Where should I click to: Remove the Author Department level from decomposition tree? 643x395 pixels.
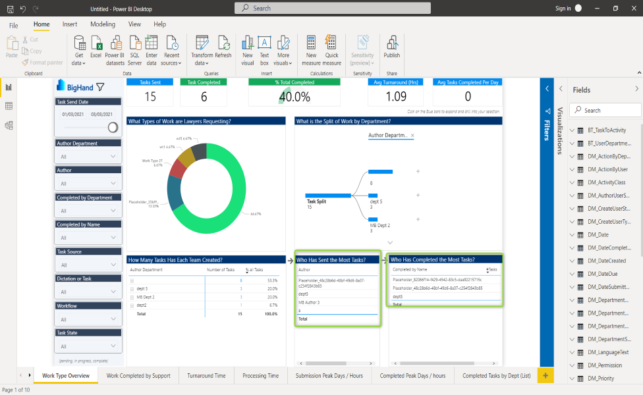(412, 135)
